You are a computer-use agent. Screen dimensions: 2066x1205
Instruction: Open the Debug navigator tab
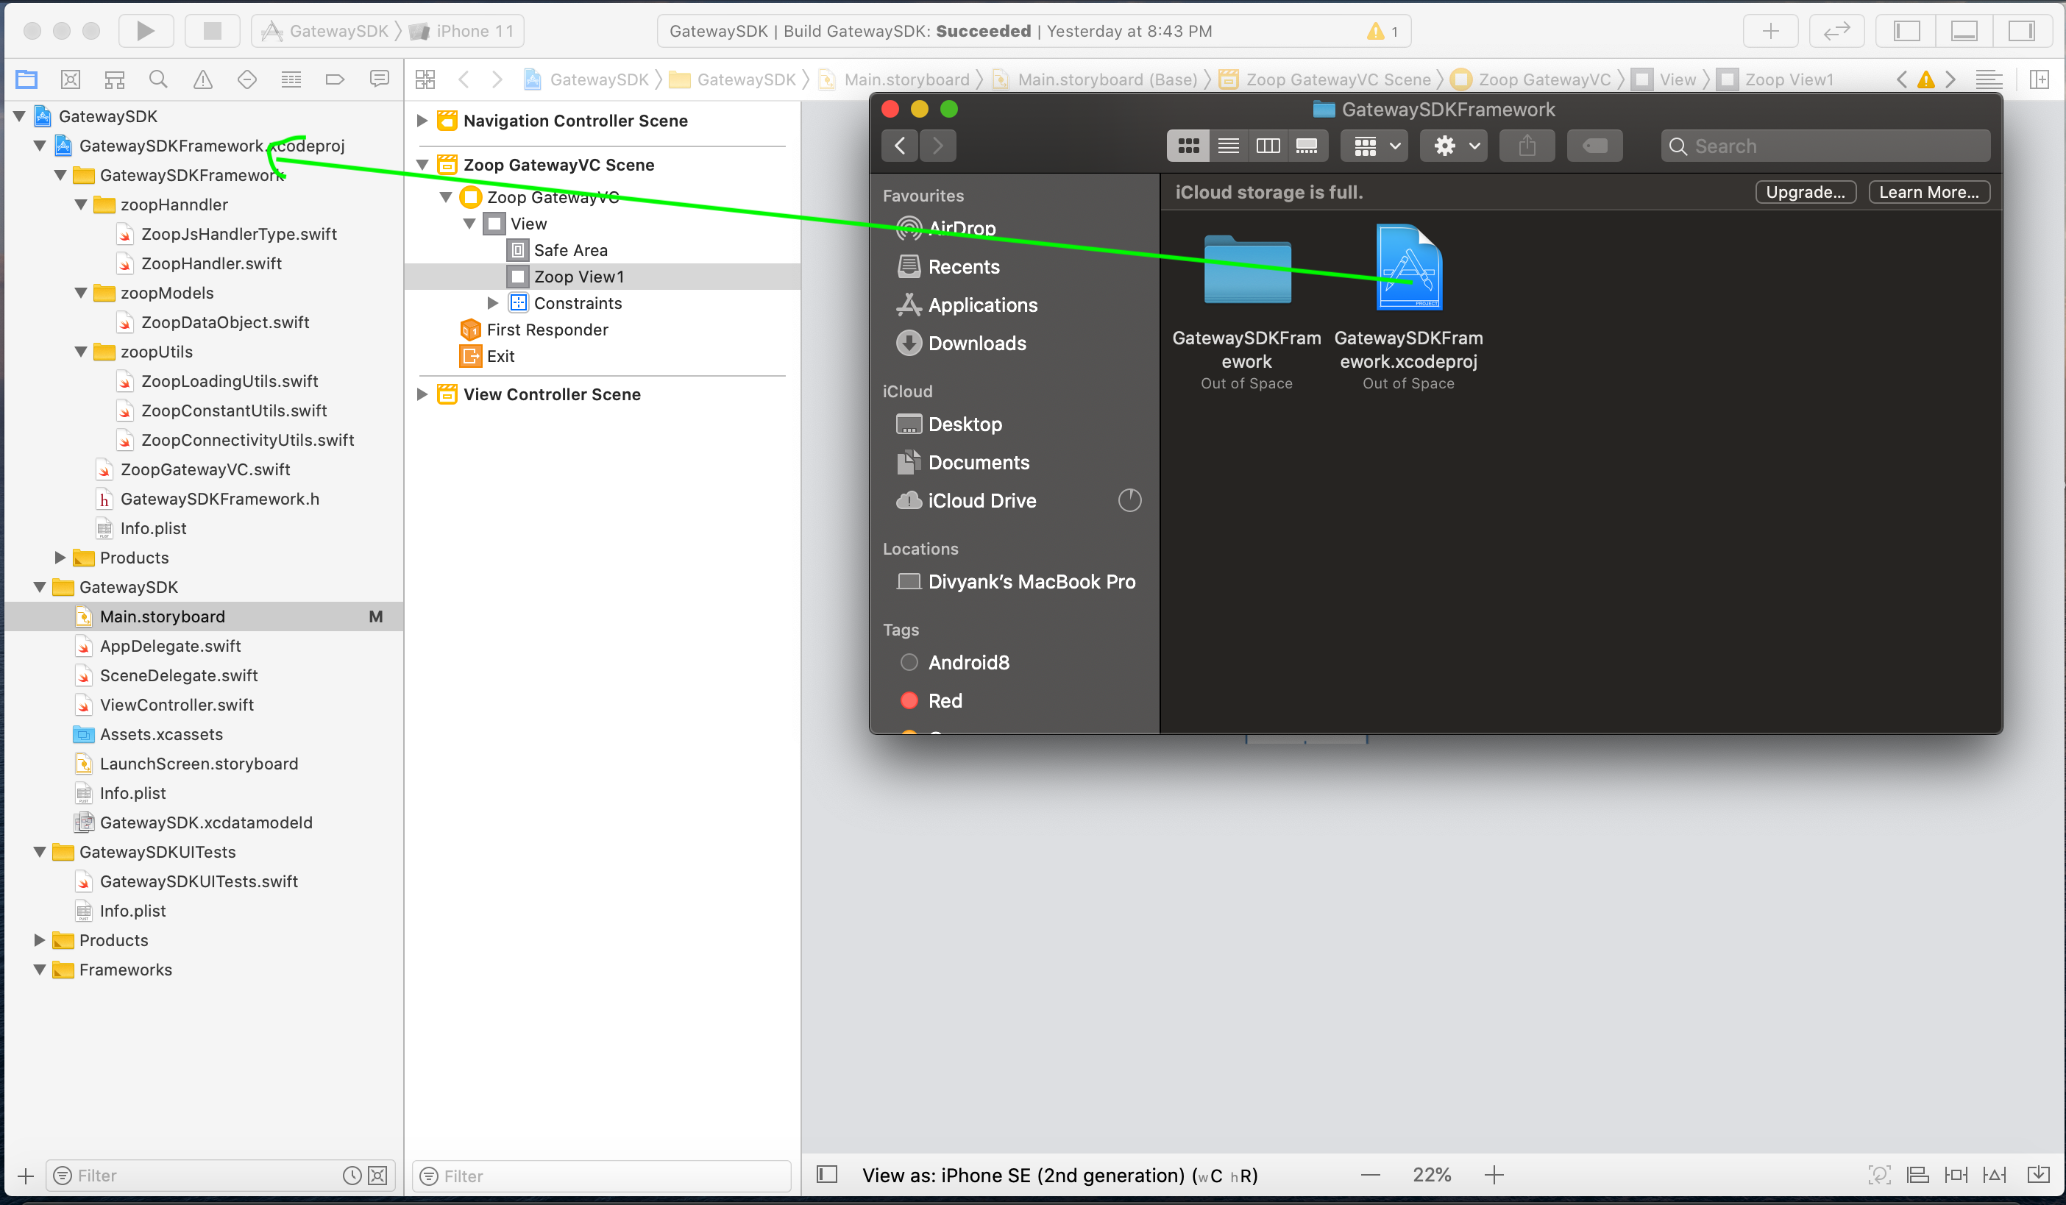pos(291,79)
